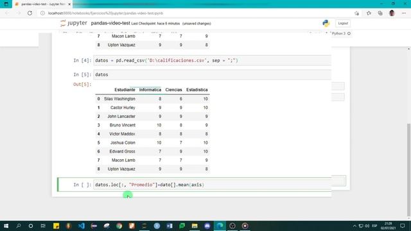This screenshot has width=411, height=231.
Task: Open the Favorites list icon
Action: click(x=369, y=13)
